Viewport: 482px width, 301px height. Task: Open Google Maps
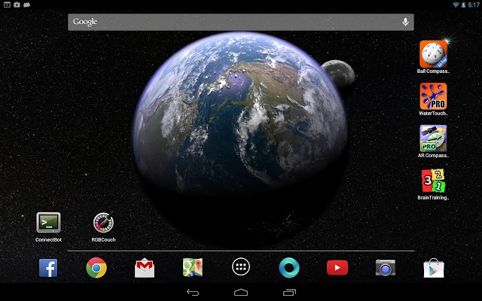coord(193,268)
